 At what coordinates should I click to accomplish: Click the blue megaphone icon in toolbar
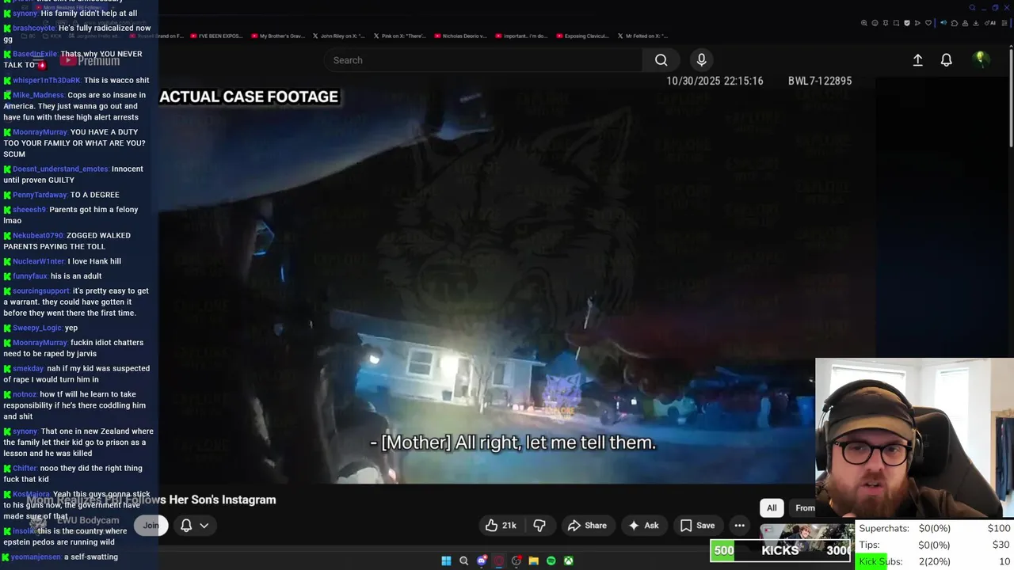point(943,23)
